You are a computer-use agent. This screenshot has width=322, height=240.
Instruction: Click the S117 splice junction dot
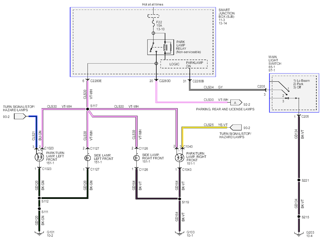tap(88, 109)
